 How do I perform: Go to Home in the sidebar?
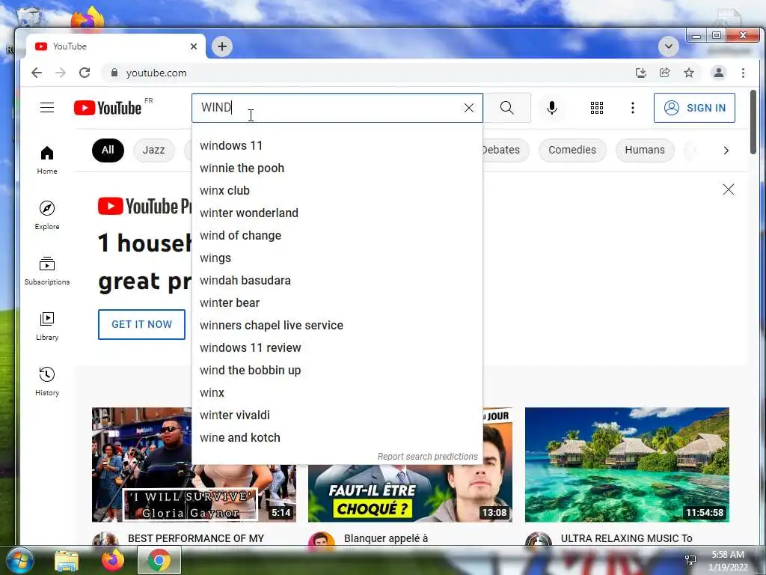[x=47, y=160]
